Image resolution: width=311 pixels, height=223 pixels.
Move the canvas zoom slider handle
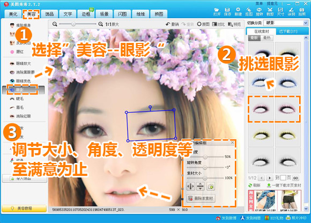tap(73, 24)
